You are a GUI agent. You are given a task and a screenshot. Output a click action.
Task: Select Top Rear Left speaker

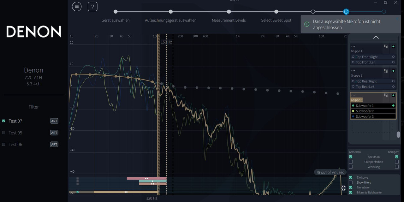373,86
